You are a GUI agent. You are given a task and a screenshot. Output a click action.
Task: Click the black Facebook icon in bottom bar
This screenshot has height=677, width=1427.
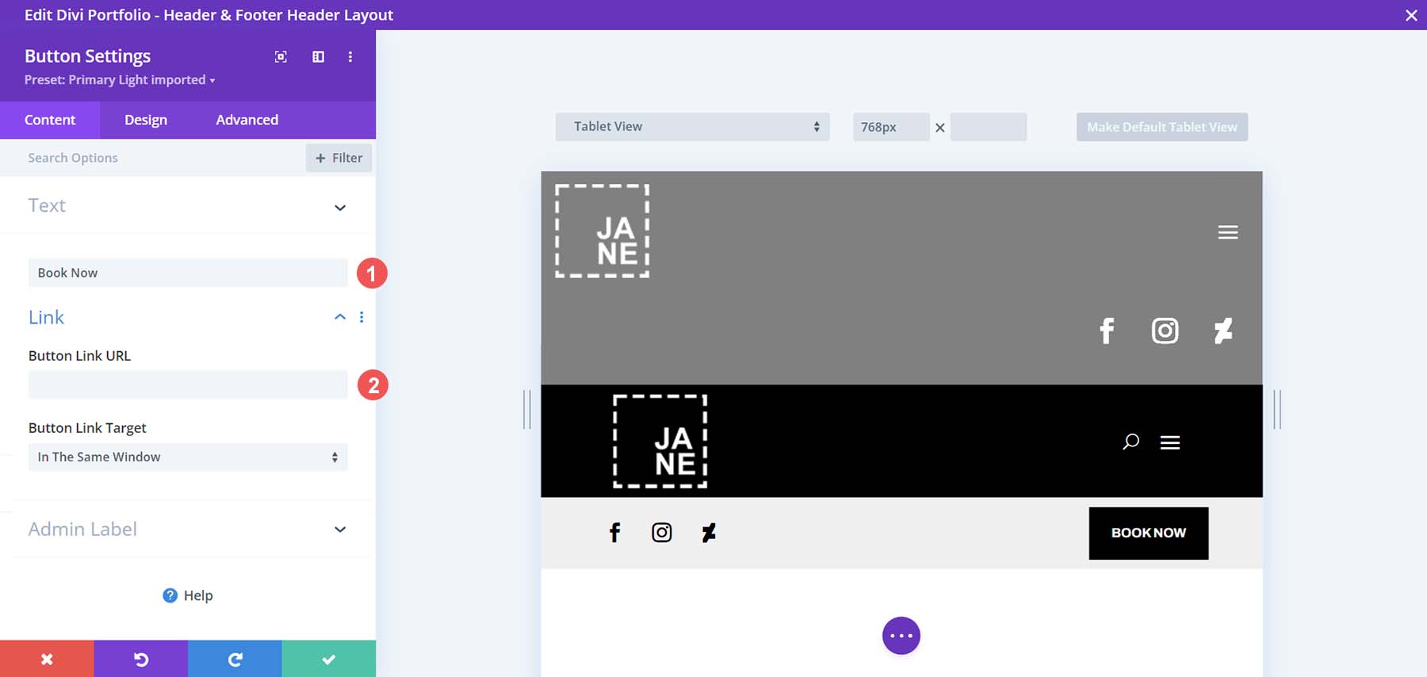614,533
